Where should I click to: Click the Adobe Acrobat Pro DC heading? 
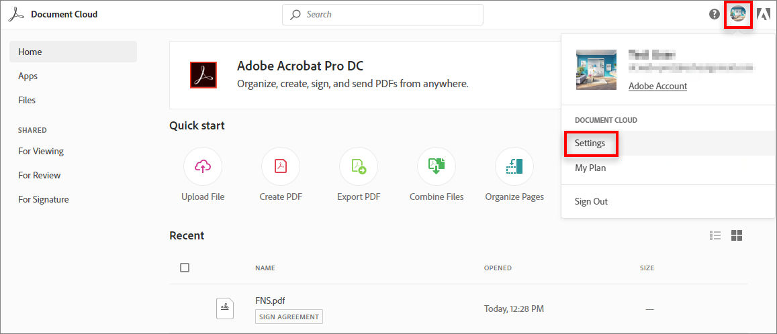coord(300,66)
